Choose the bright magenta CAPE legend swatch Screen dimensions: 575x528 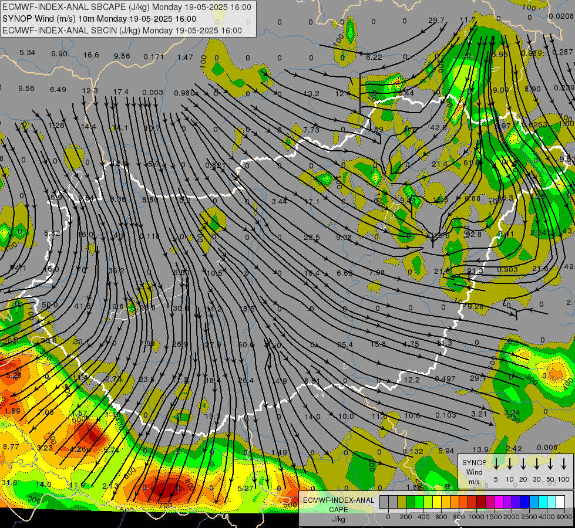(x=499, y=502)
